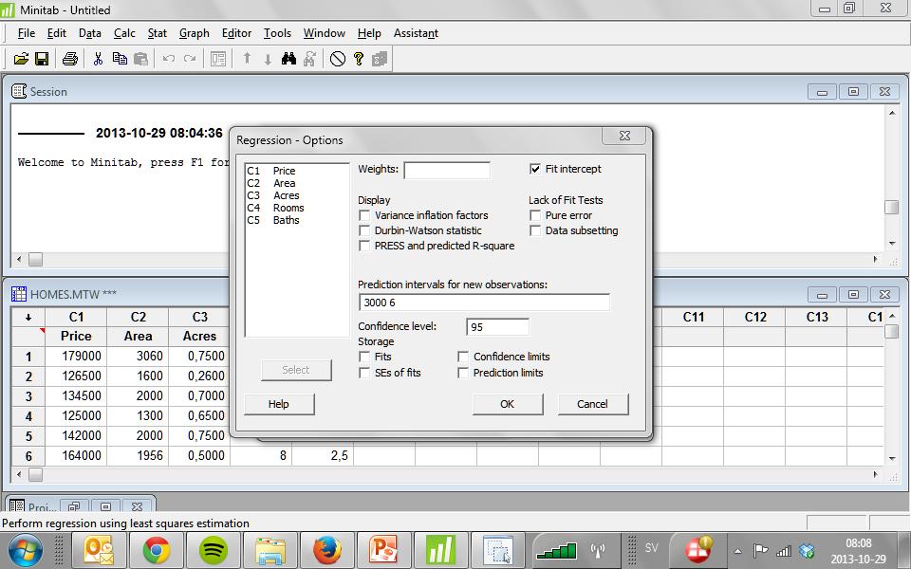Uncheck the Fit intercept checkbox
The height and width of the screenshot is (569, 911).
click(535, 169)
